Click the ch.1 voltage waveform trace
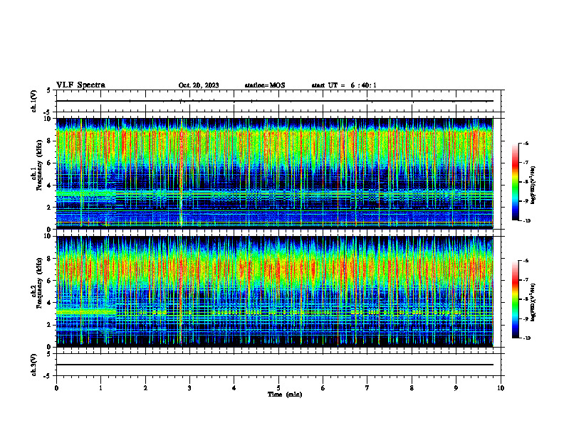Screen dimensions: 564x435 point(274,101)
